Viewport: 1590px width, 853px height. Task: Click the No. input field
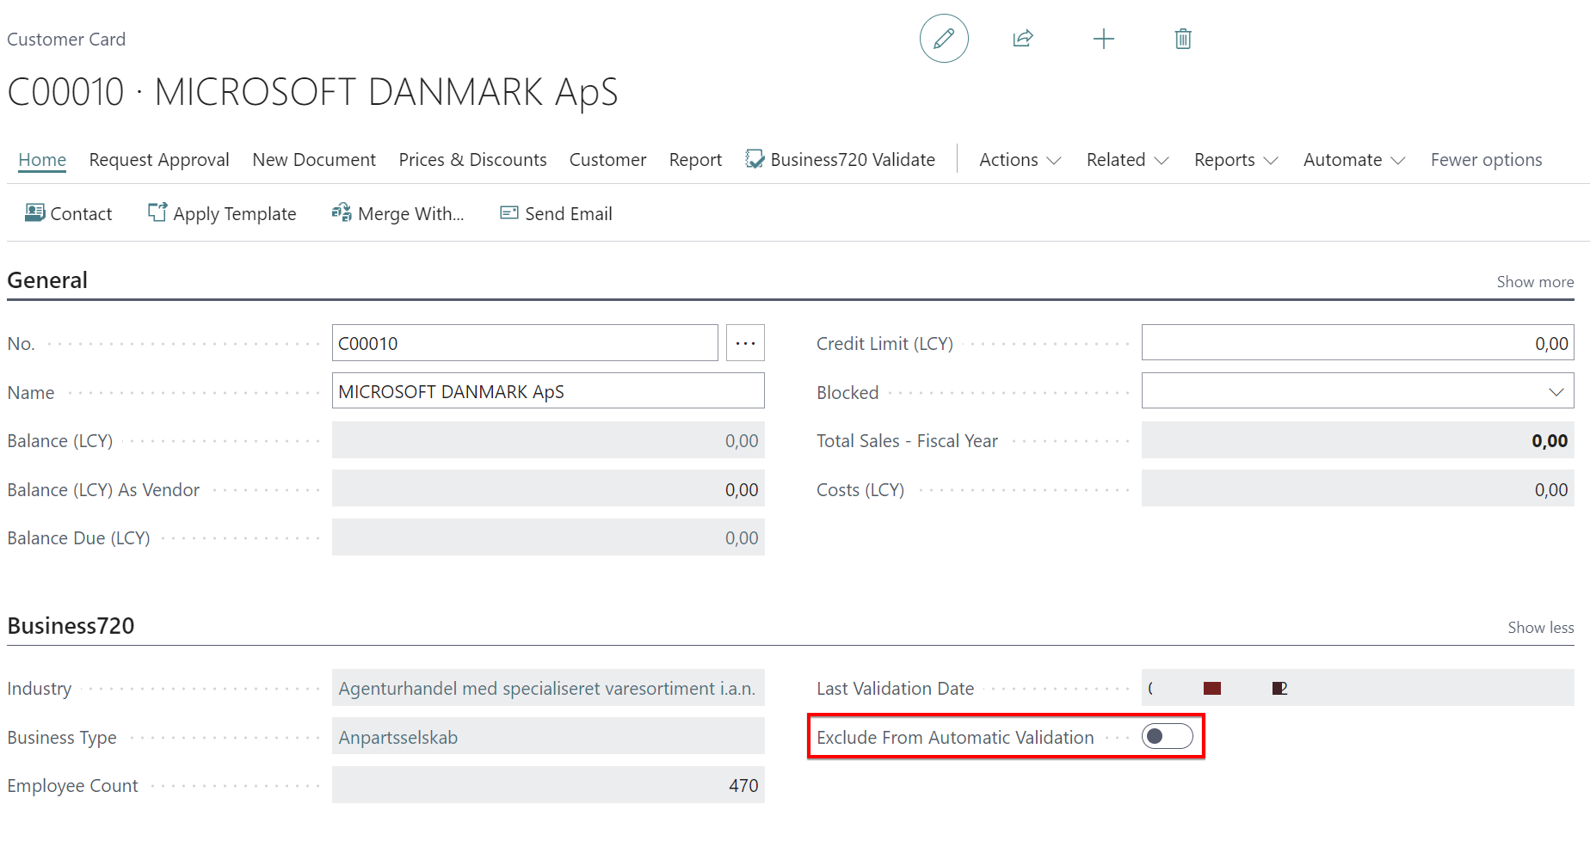525,343
